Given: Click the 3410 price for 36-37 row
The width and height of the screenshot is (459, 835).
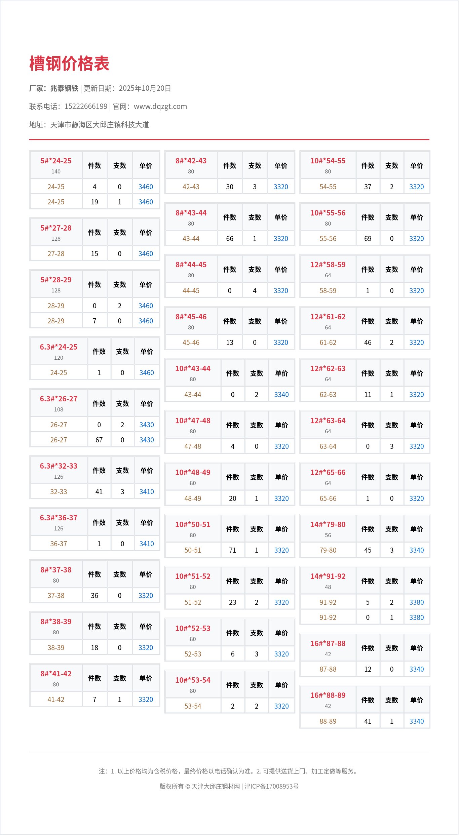Looking at the screenshot, I should coord(147,544).
